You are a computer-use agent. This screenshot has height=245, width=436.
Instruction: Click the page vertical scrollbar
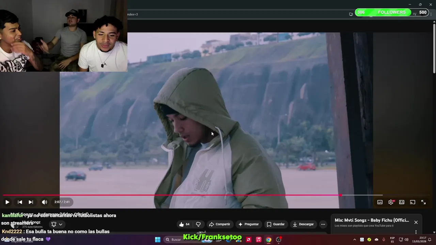point(434,48)
